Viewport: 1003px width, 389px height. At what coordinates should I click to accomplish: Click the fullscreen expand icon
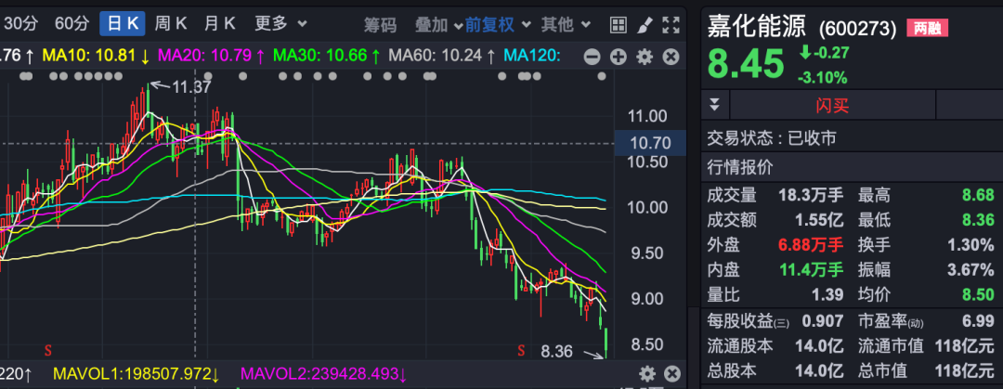pos(671,25)
